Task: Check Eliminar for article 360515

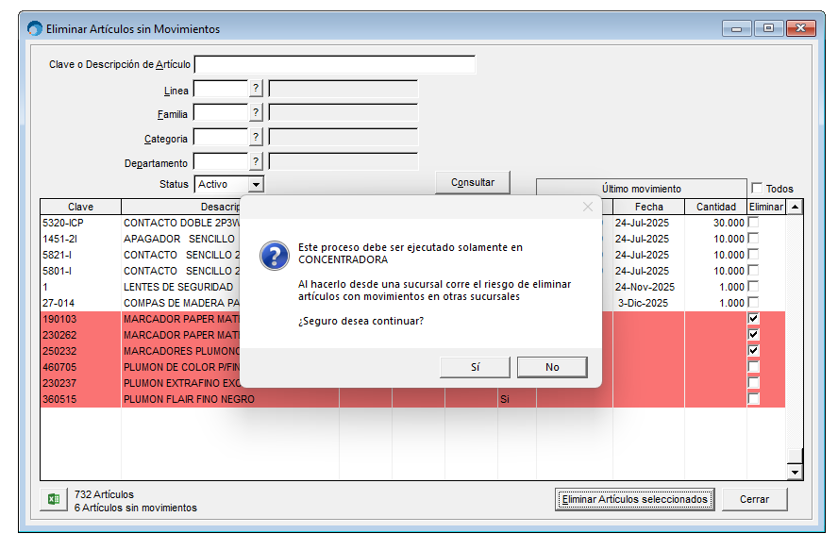Action: (753, 399)
